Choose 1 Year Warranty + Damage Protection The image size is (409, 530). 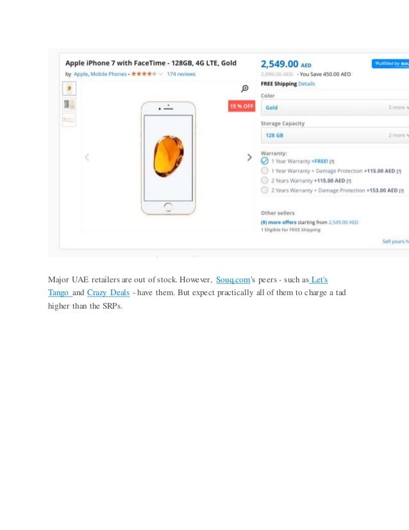coord(265,171)
